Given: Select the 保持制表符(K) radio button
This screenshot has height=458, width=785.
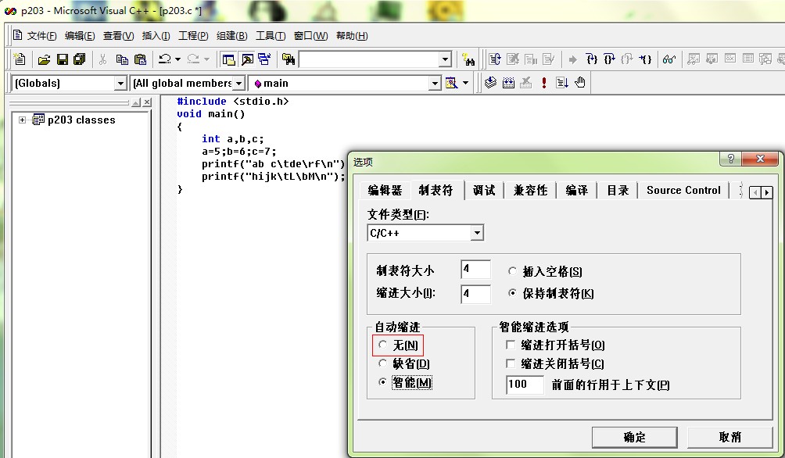Looking at the screenshot, I should pos(512,293).
